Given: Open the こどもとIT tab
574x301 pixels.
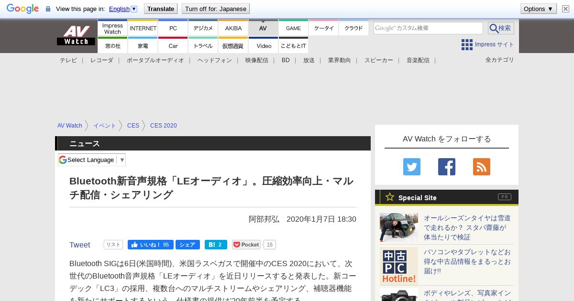Looking at the screenshot, I should pos(294,45).
